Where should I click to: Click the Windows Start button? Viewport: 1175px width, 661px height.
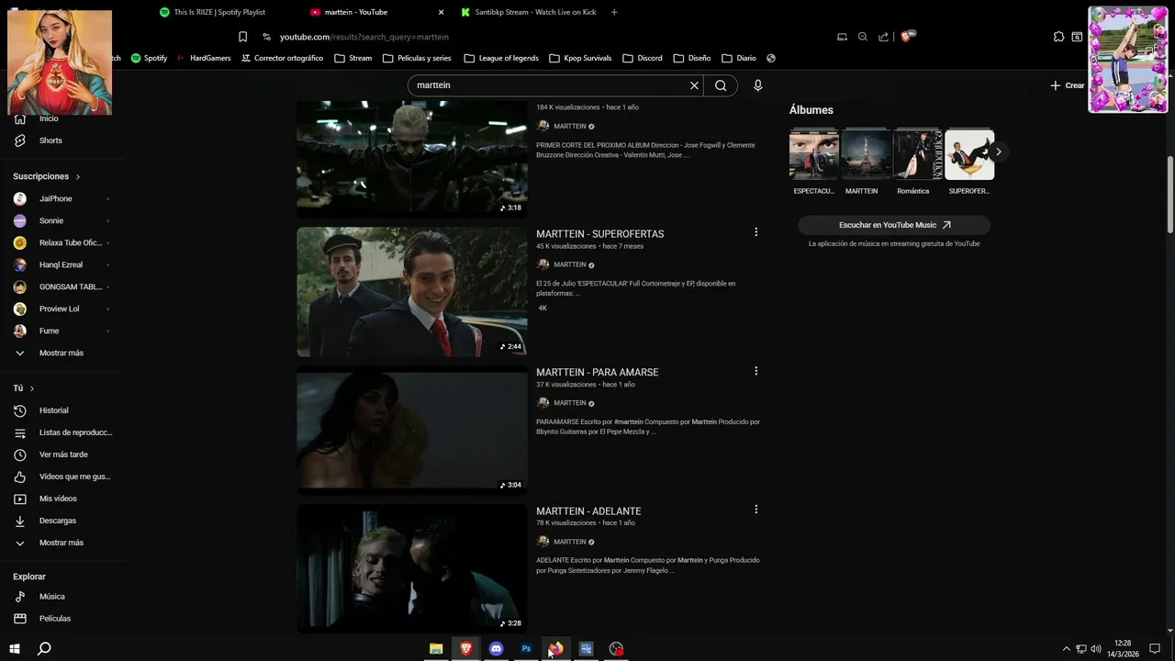(14, 649)
